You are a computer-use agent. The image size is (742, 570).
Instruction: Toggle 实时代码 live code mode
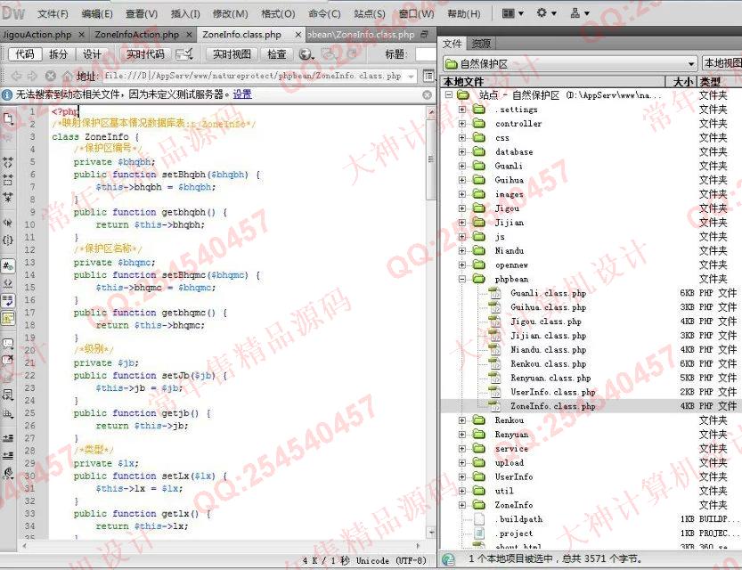[x=145, y=54]
